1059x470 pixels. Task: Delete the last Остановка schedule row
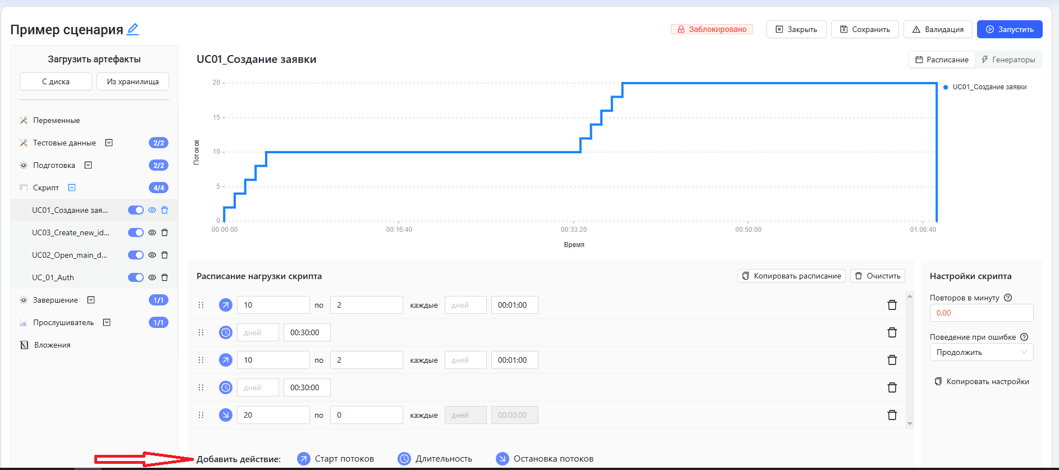coord(892,415)
